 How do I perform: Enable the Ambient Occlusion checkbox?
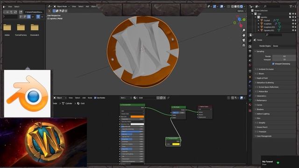(x=257, y=69)
